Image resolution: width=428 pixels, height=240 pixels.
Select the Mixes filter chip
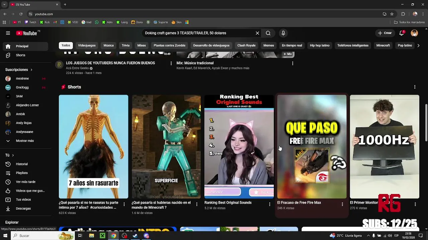pyautogui.click(x=142, y=45)
